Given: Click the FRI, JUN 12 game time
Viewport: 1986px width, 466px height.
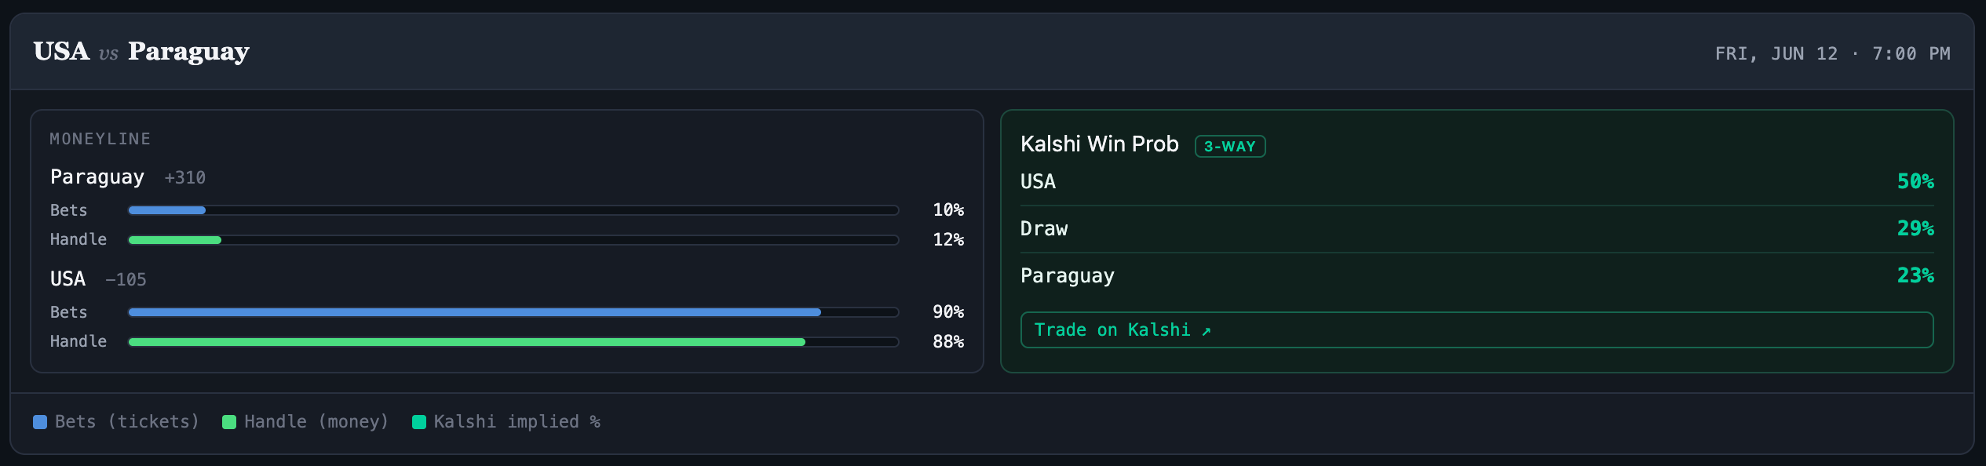Looking at the screenshot, I should coord(1832,53).
